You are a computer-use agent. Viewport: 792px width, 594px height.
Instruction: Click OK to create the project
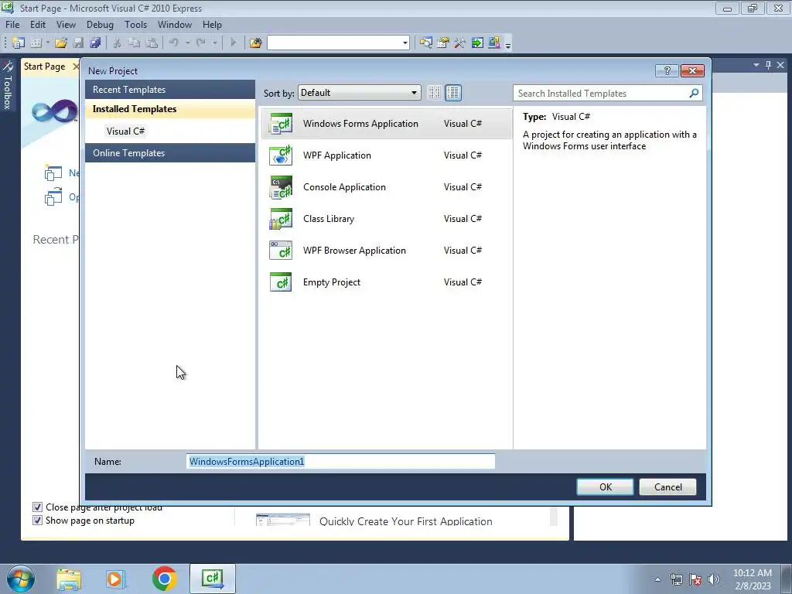(605, 487)
